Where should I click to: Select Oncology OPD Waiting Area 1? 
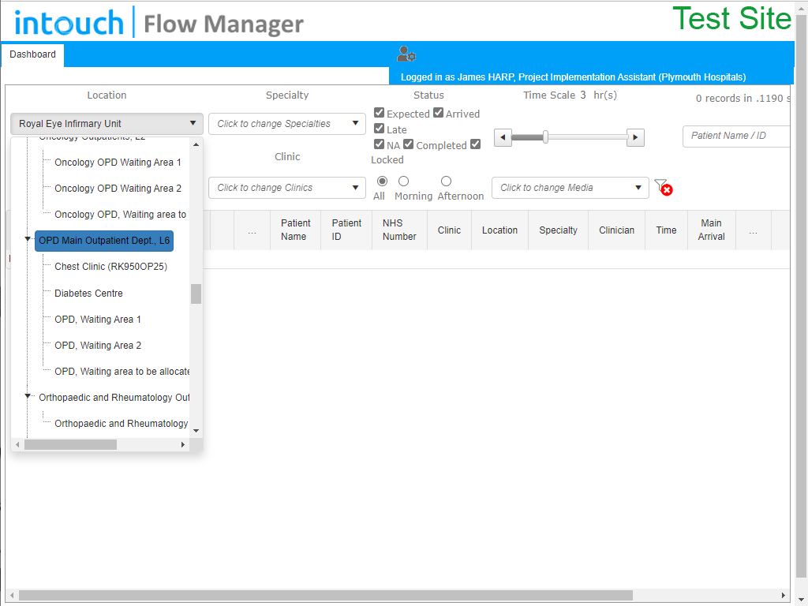(118, 163)
